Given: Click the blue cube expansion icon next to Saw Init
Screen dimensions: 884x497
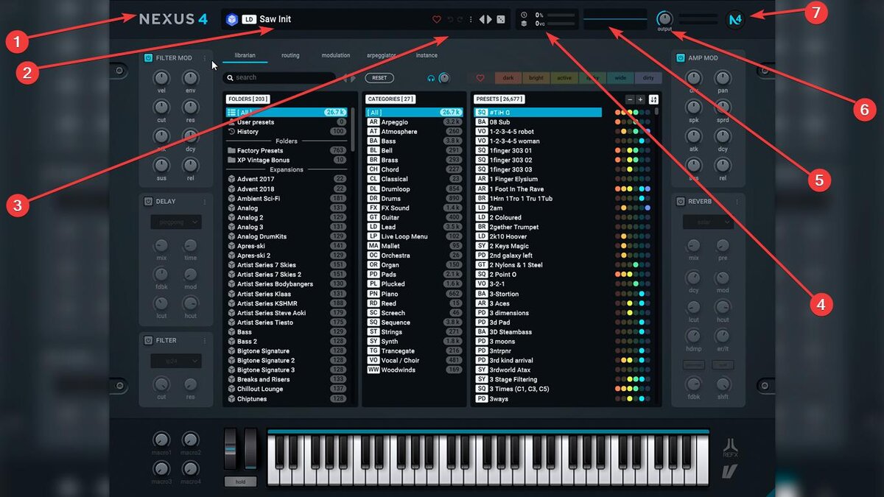Looking at the screenshot, I should (231, 19).
